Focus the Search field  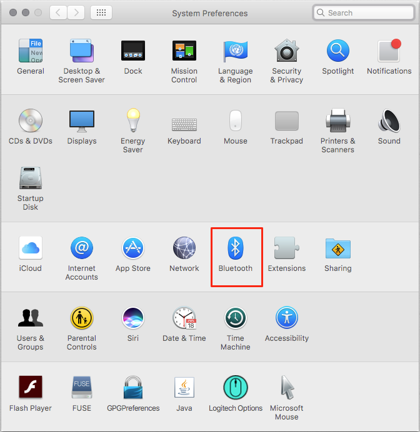[x=364, y=12]
